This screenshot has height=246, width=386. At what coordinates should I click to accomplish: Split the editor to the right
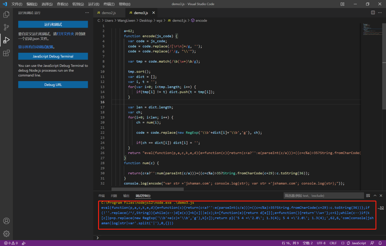[x=373, y=13]
